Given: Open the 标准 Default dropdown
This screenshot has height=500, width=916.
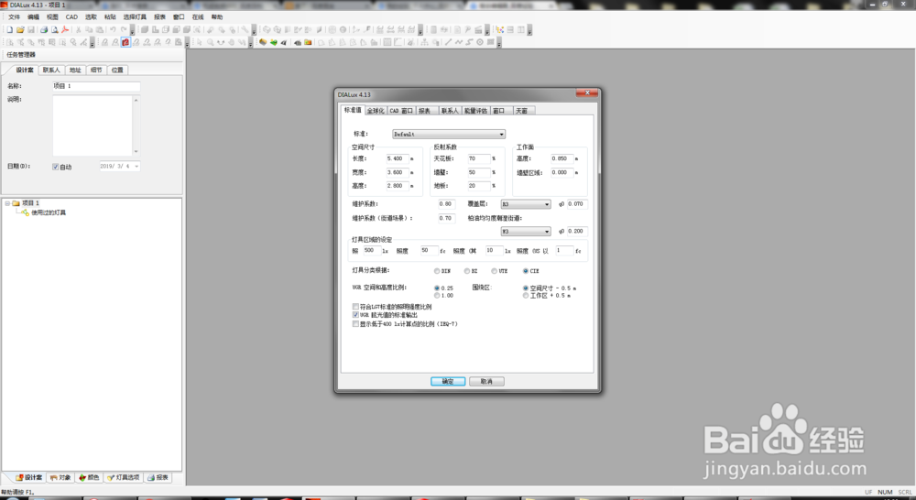Looking at the screenshot, I should pos(449,135).
